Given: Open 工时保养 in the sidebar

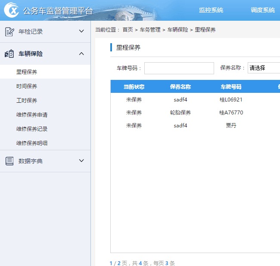Looking at the screenshot, I should tap(27, 101).
